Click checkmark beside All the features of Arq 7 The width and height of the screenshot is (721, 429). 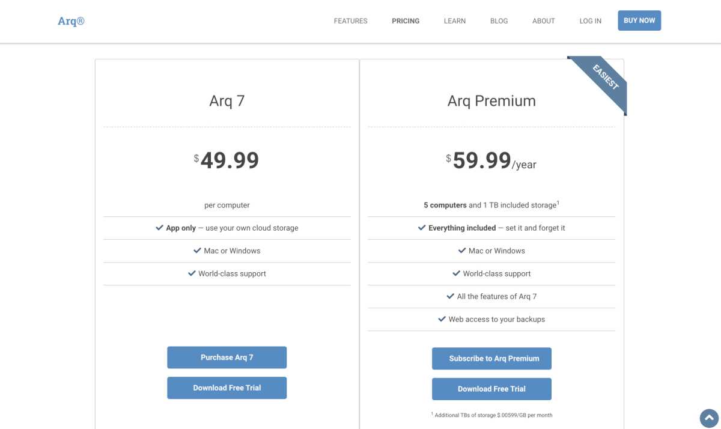pyautogui.click(x=451, y=296)
